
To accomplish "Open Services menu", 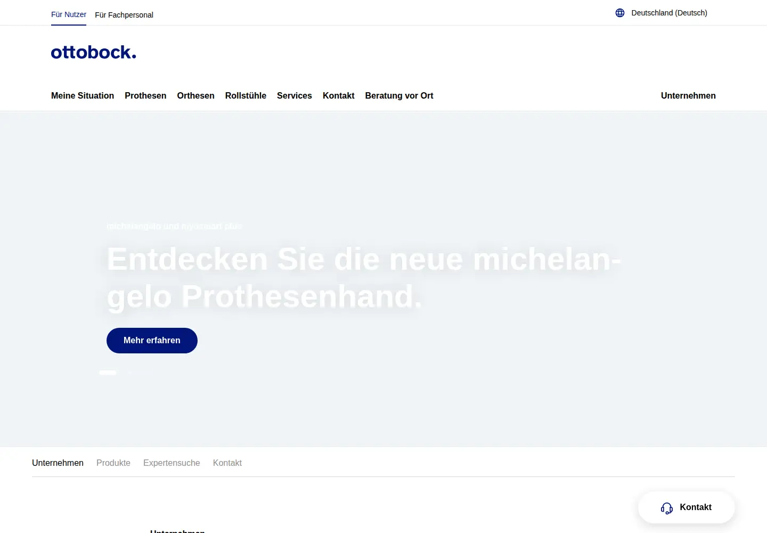I will coord(295,95).
